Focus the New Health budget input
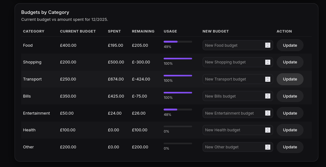Viewport: 326px width, 167px height. pos(234,130)
